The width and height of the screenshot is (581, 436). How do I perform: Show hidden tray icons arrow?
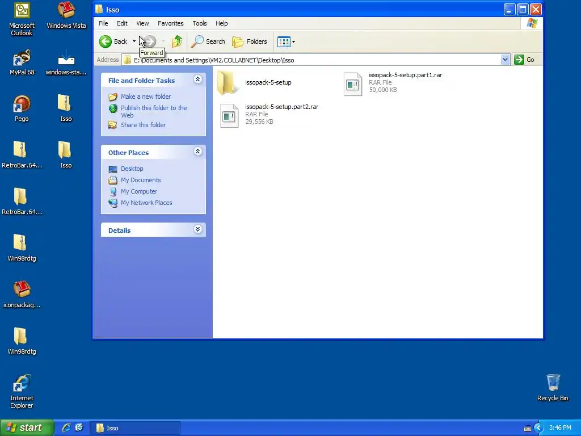pyautogui.click(x=539, y=428)
